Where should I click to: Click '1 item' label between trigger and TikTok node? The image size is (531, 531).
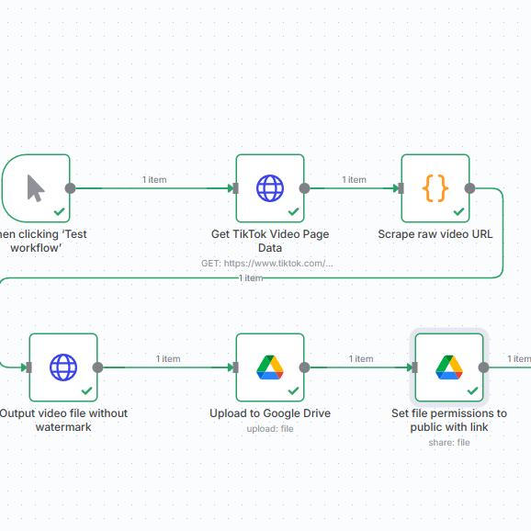click(154, 180)
